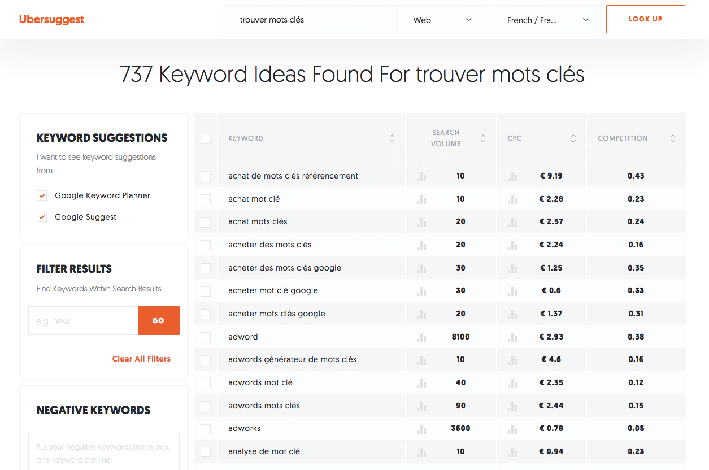Open search volume chart icon for adworks

(x=421, y=429)
